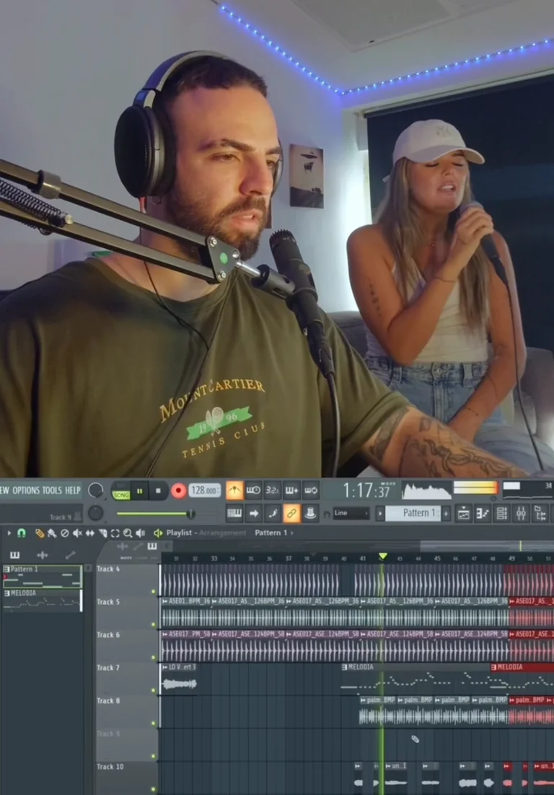Viewport: 554px width, 795px height.
Task: Mute Track 4 with its green dot
Action: coord(153,591)
